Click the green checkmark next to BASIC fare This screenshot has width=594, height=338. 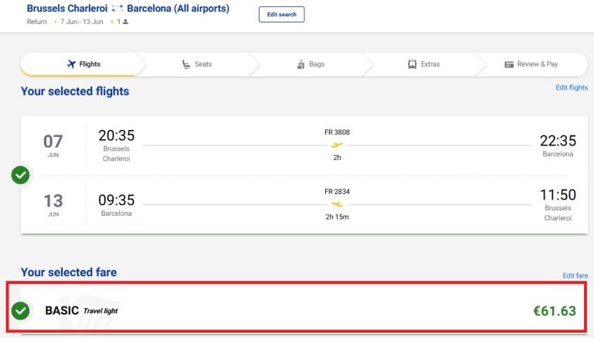click(21, 311)
